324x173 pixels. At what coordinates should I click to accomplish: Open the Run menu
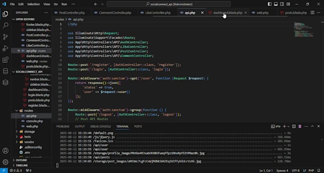[x=64, y=4]
